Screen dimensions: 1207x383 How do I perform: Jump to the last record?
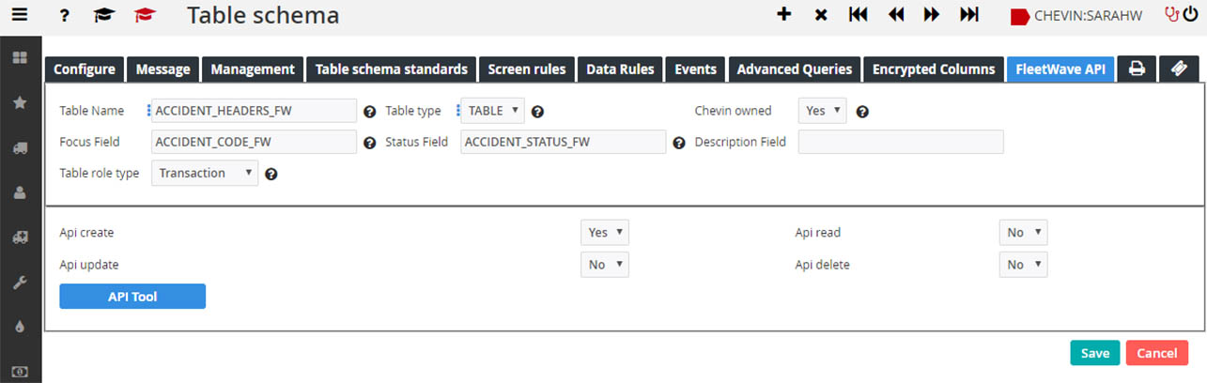pos(969,15)
